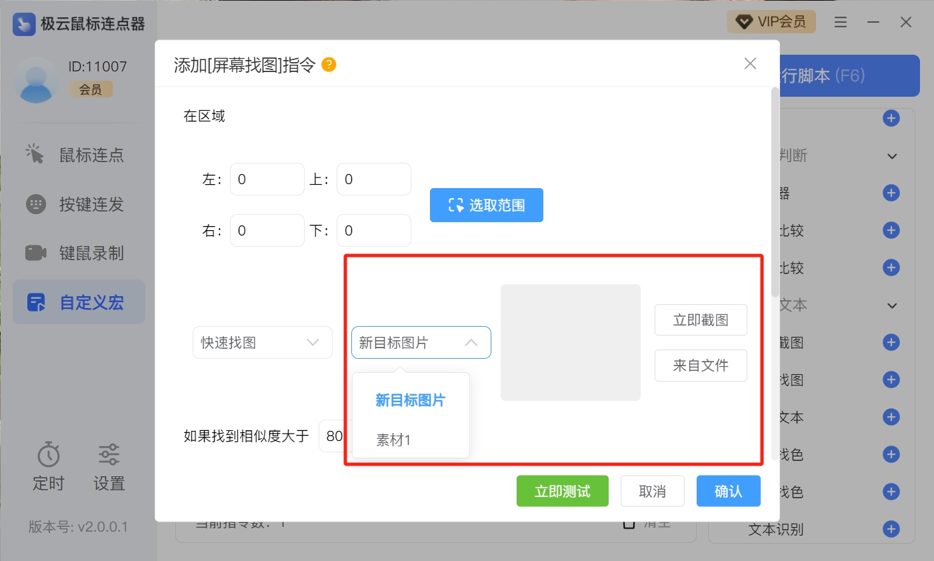Click the orange help question mark icon
This screenshot has width=934, height=561.
point(329,65)
